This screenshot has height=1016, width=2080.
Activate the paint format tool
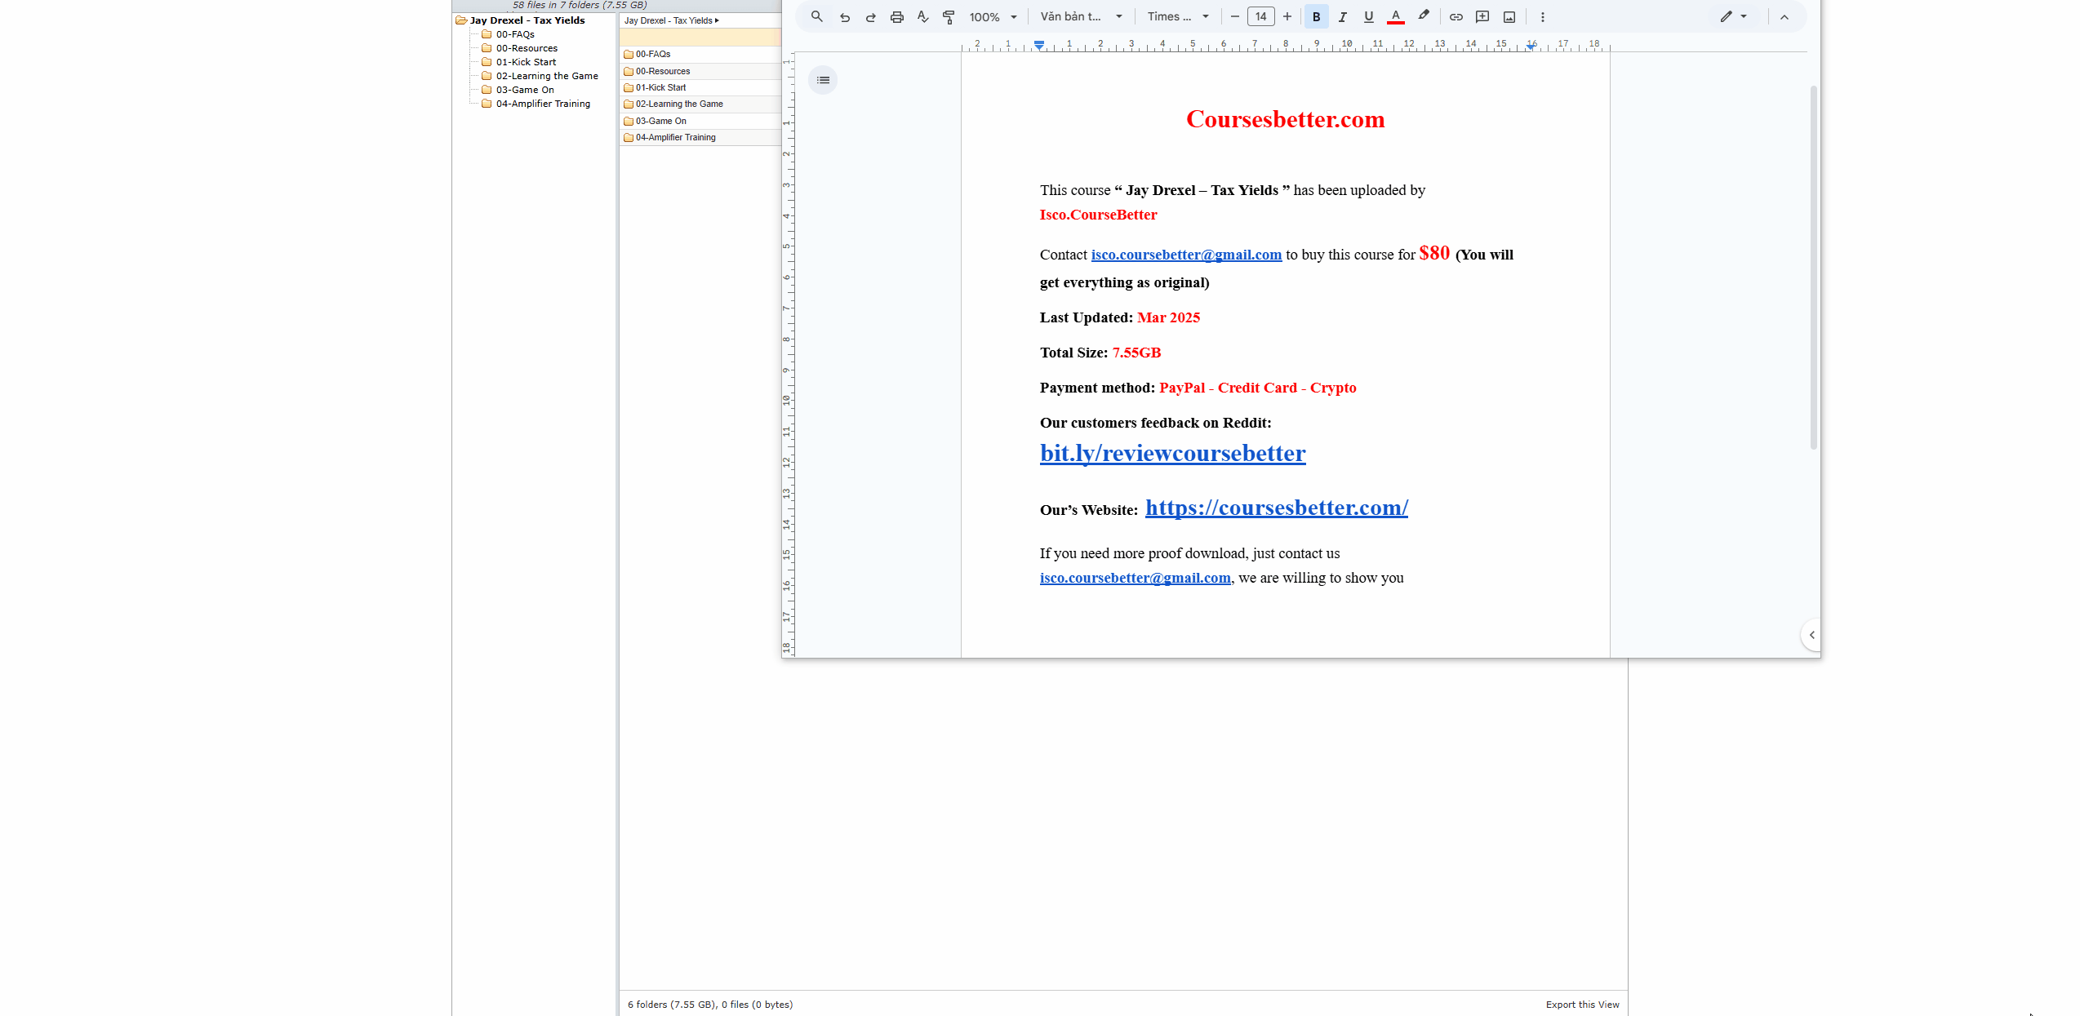click(x=949, y=16)
